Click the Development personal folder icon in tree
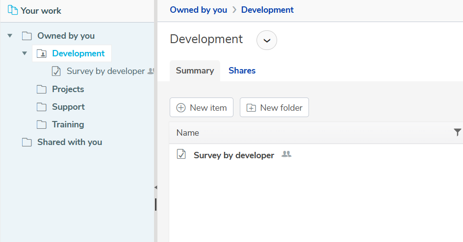 pyautogui.click(x=42, y=54)
